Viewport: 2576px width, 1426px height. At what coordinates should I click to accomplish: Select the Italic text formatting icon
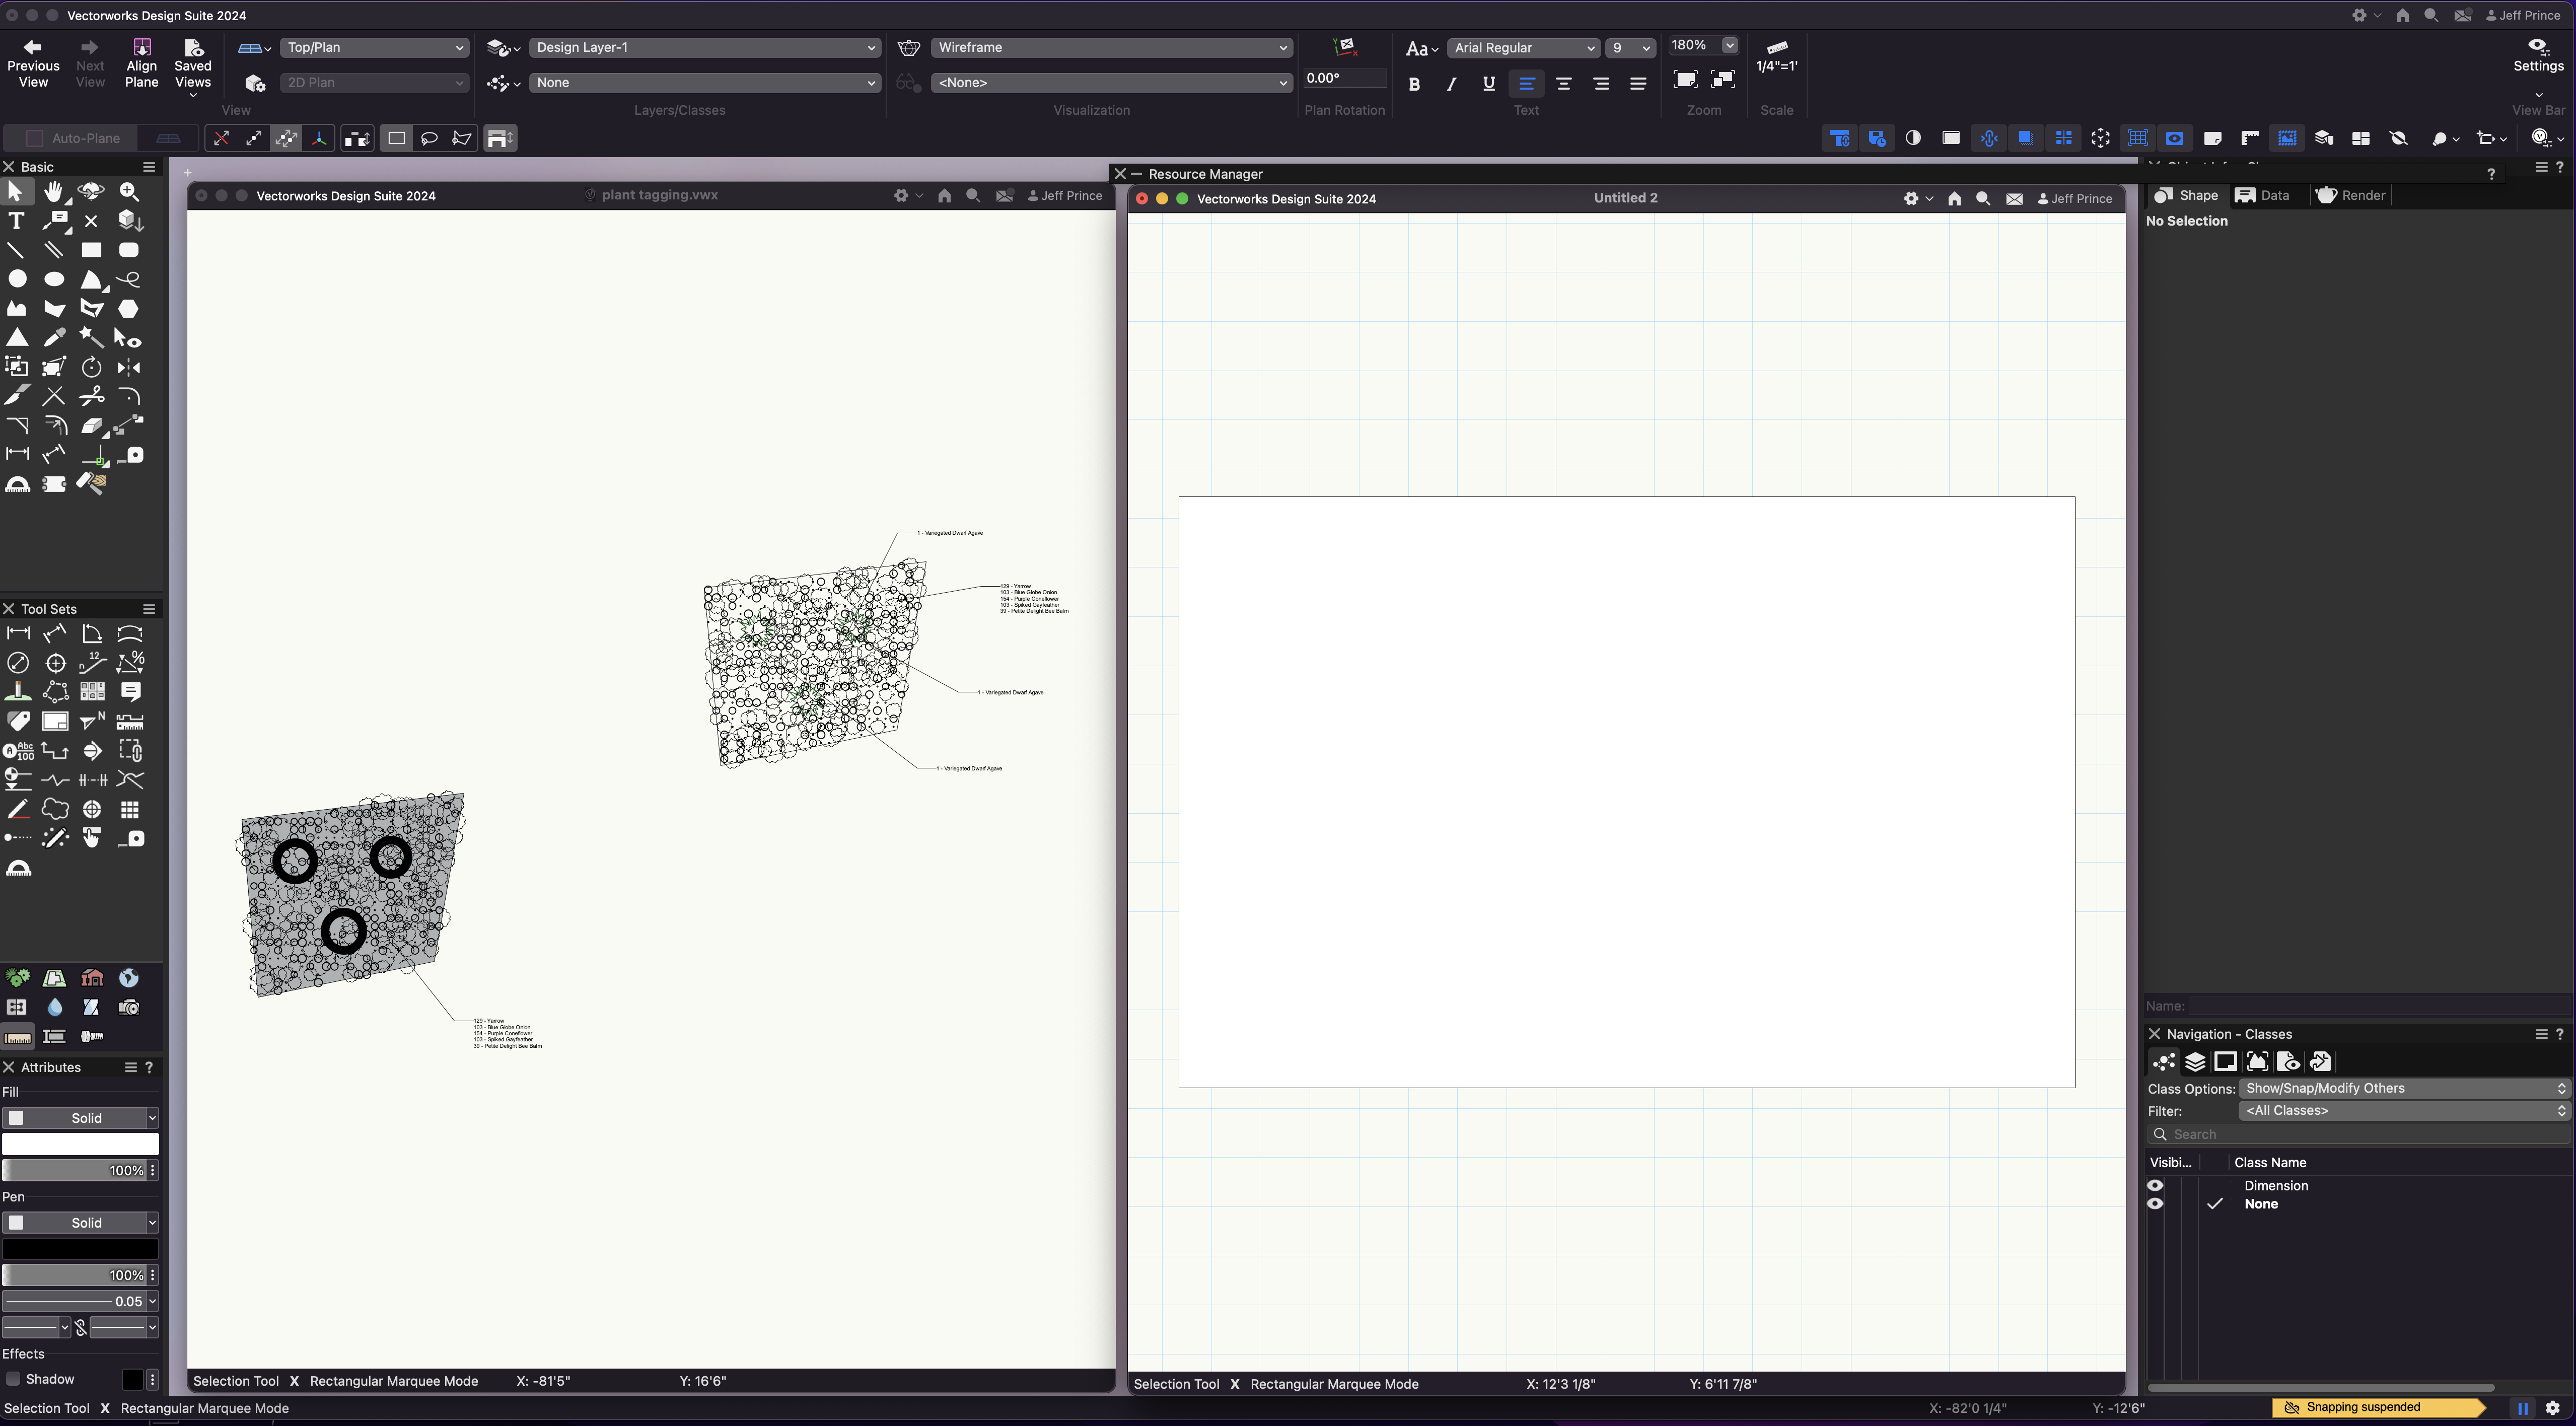tap(1451, 84)
